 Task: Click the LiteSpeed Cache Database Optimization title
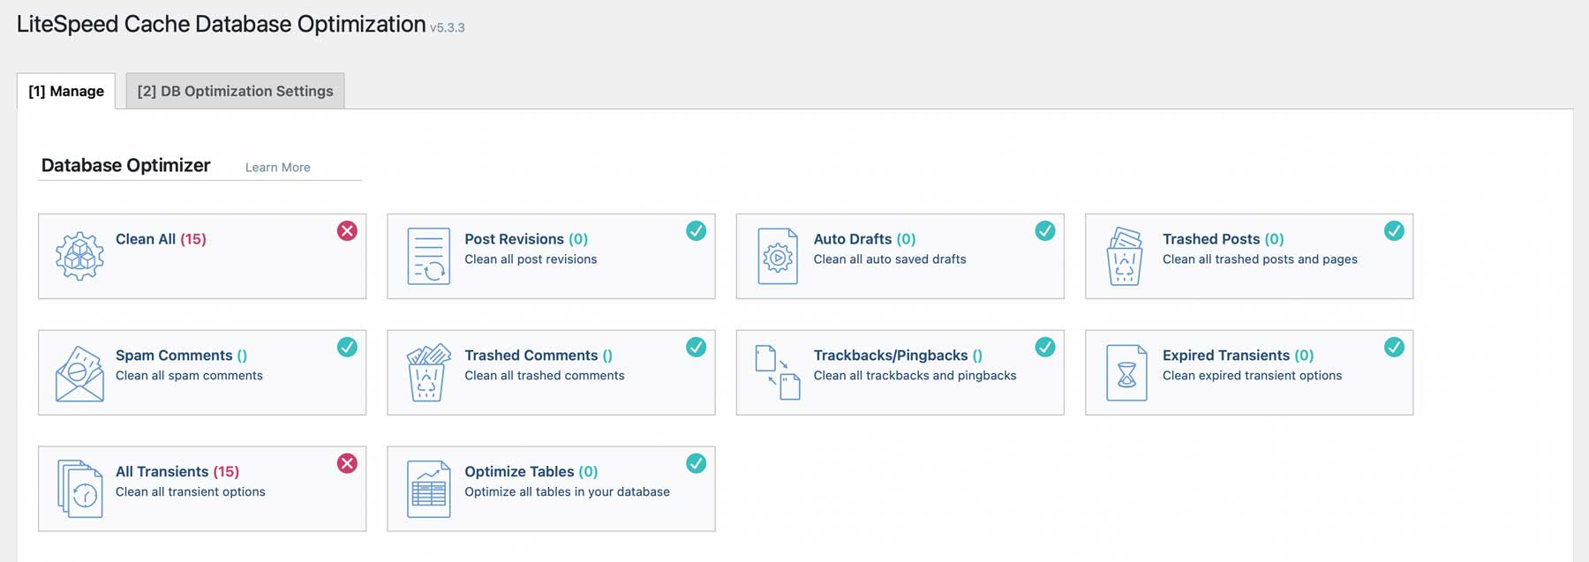click(221, 24)
